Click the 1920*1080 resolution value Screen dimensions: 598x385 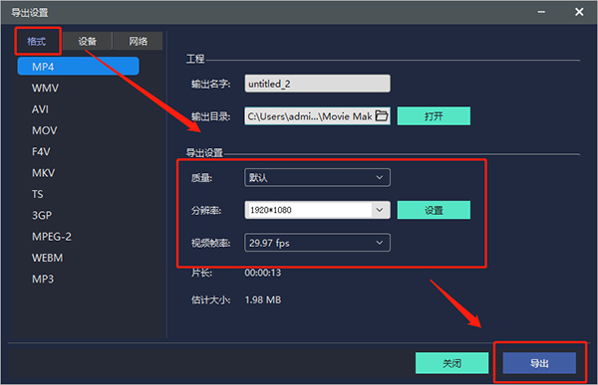coord(271,210)
